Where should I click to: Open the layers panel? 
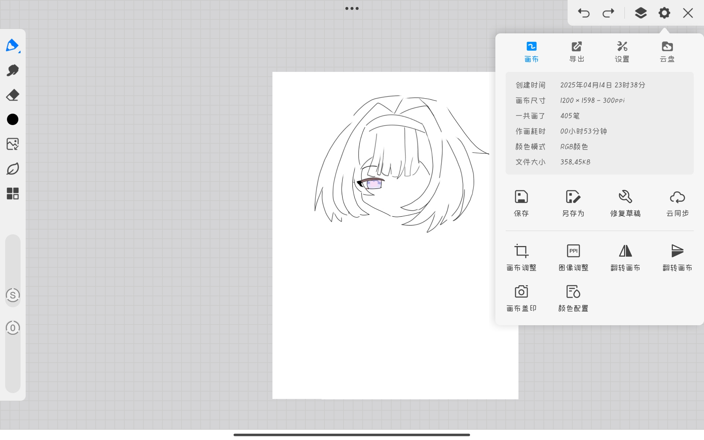(x=641, y=13)
